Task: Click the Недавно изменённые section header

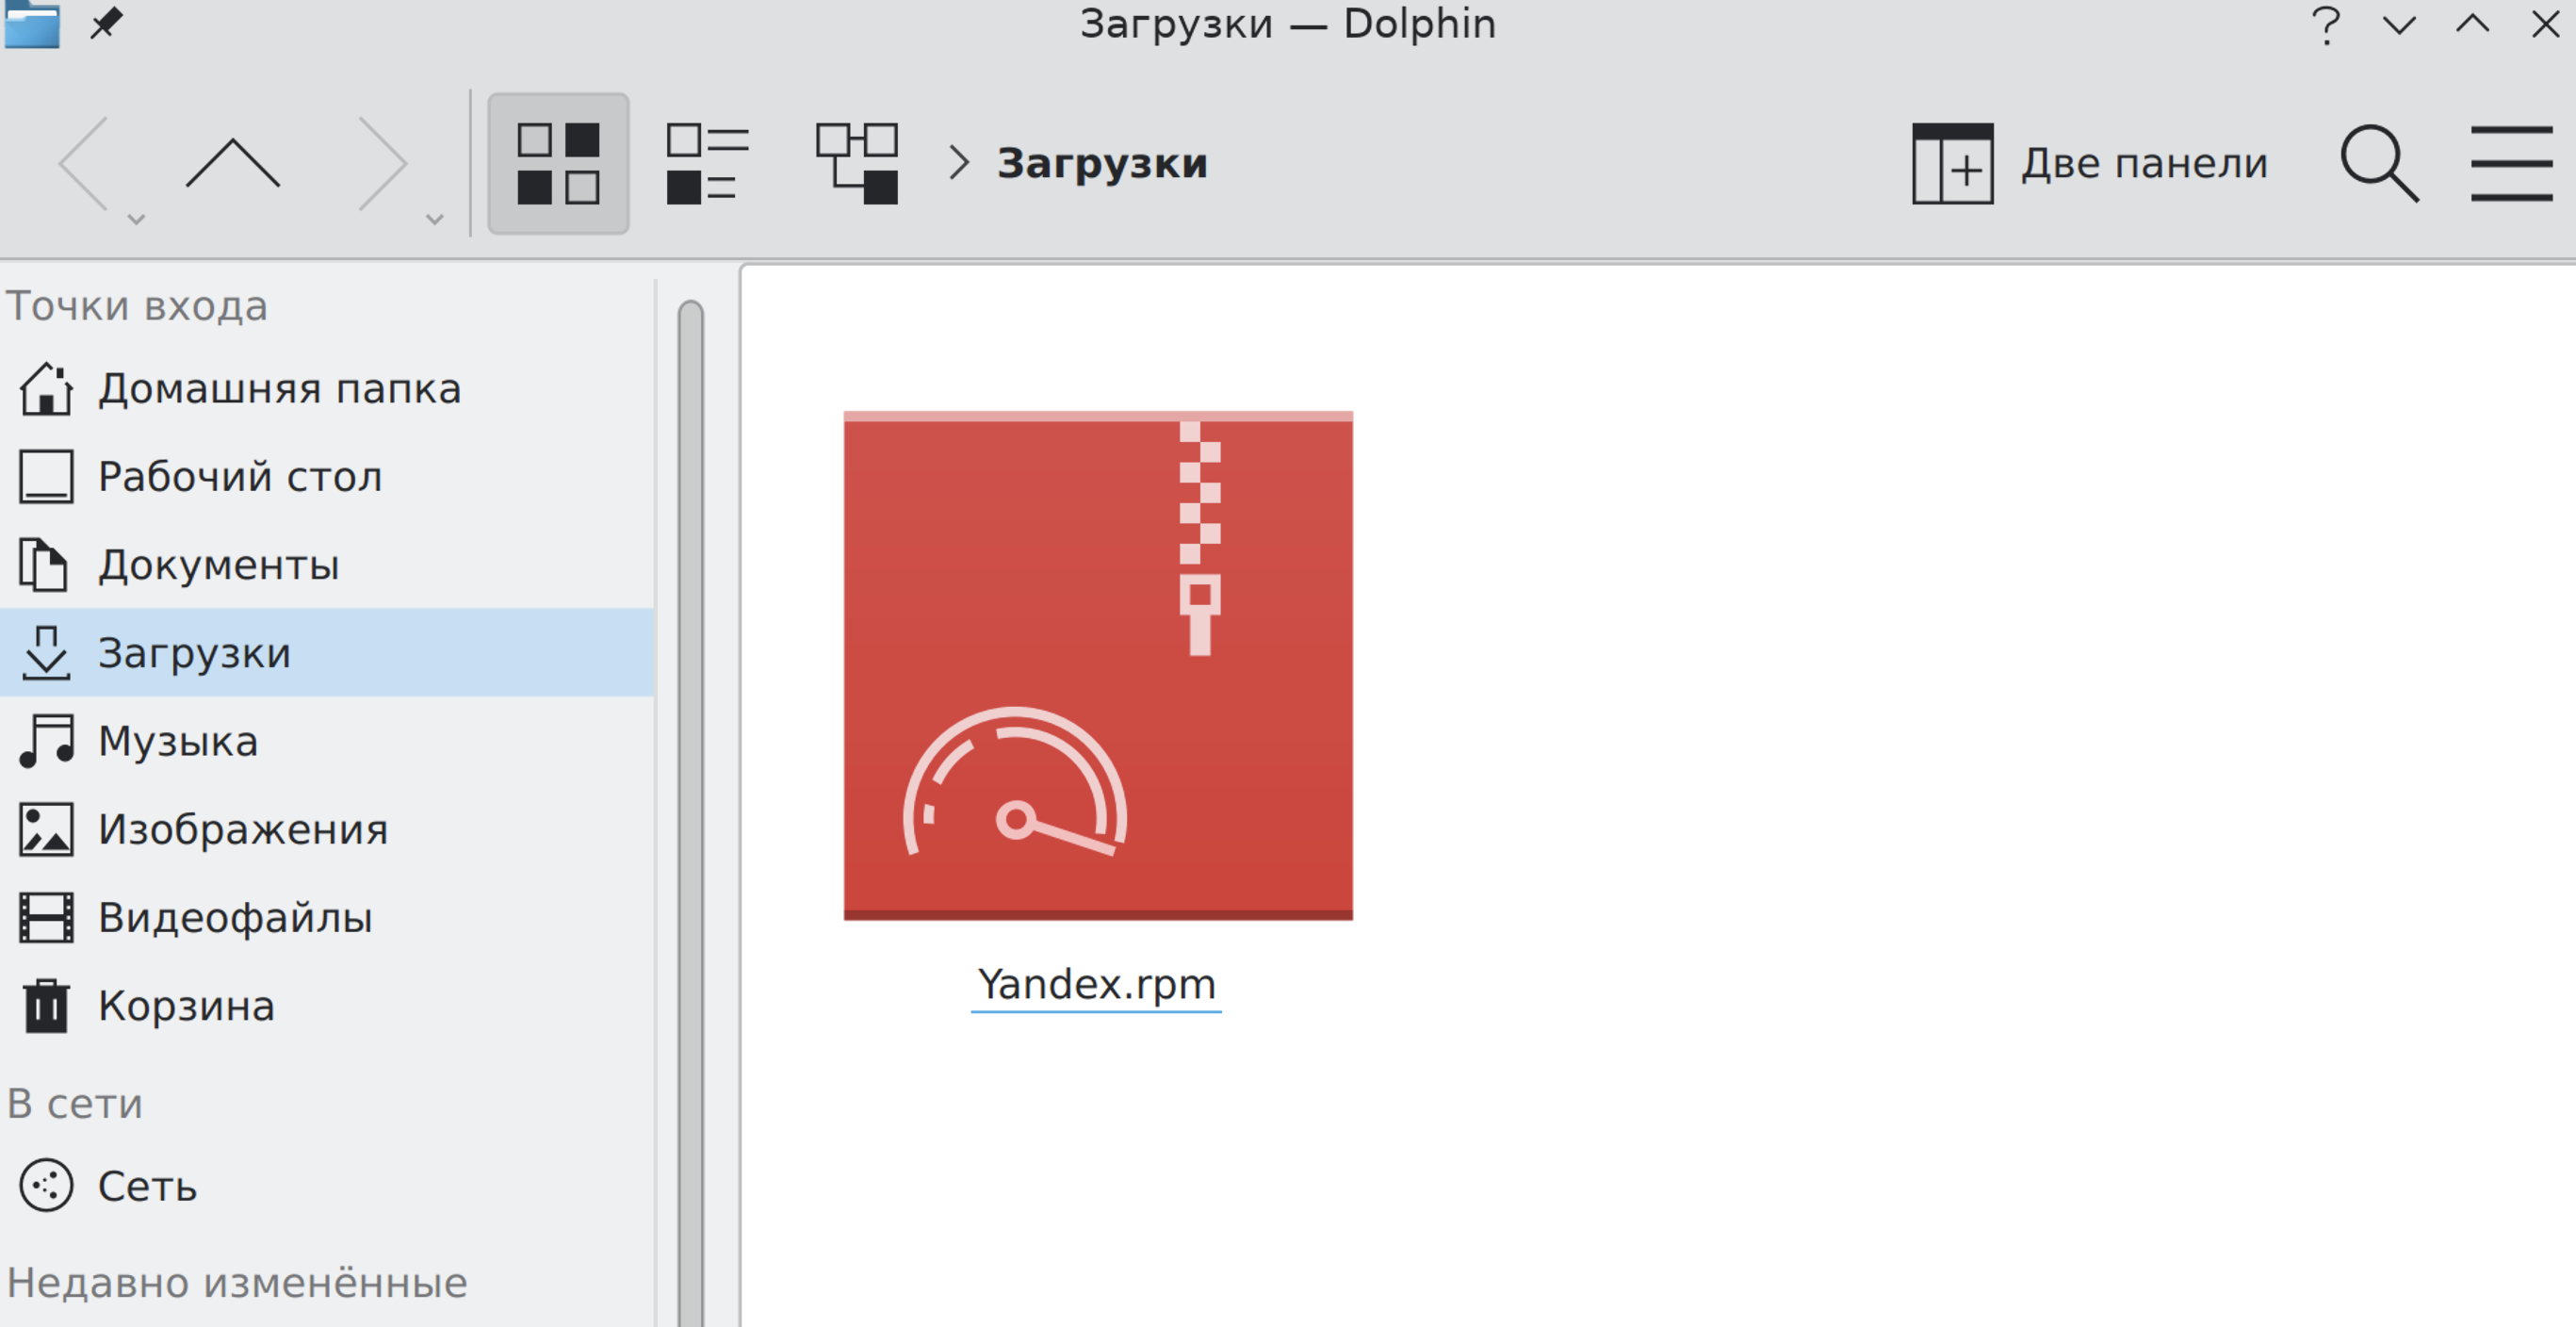Action: point(237,1283)
